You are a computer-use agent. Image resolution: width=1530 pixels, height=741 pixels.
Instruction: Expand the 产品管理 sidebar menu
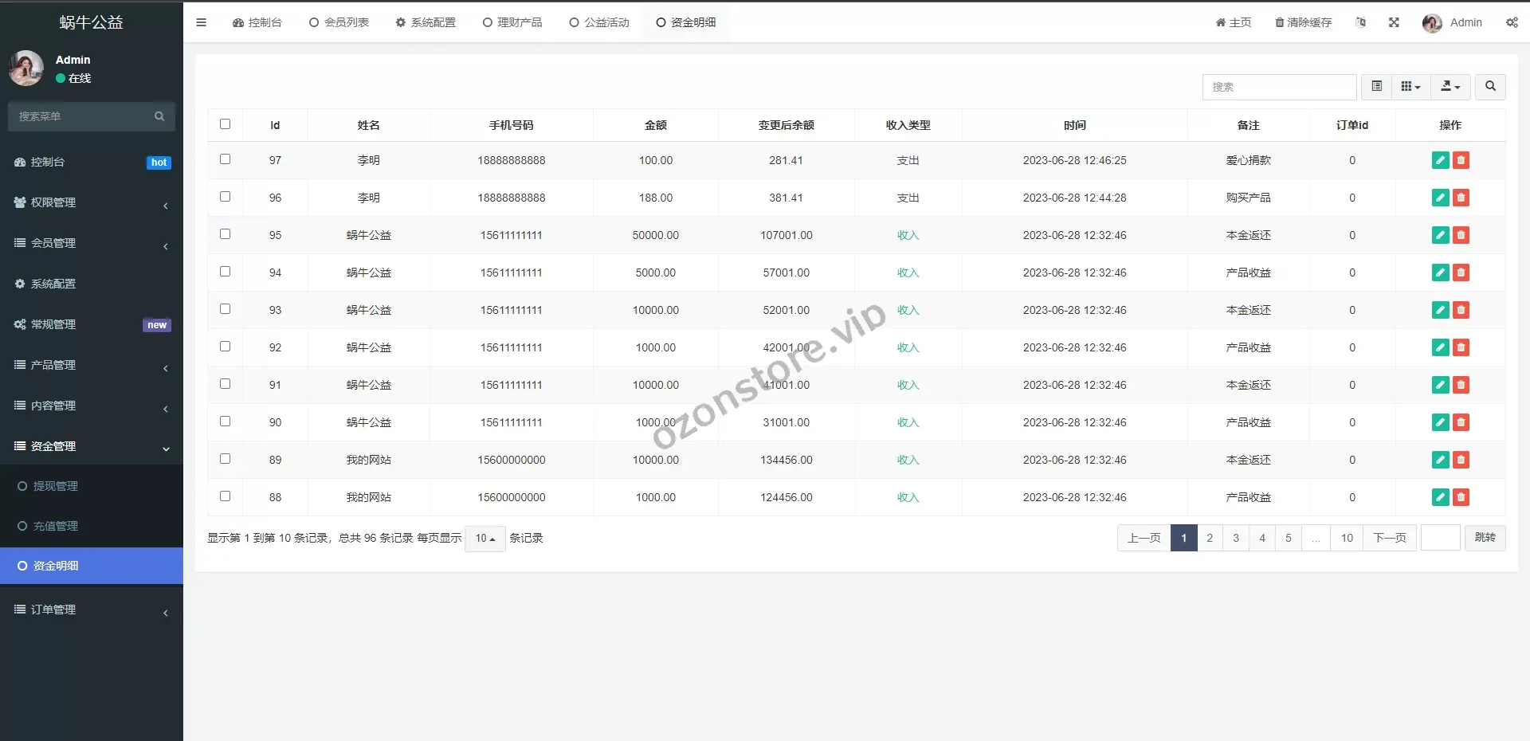coord(91,365)
